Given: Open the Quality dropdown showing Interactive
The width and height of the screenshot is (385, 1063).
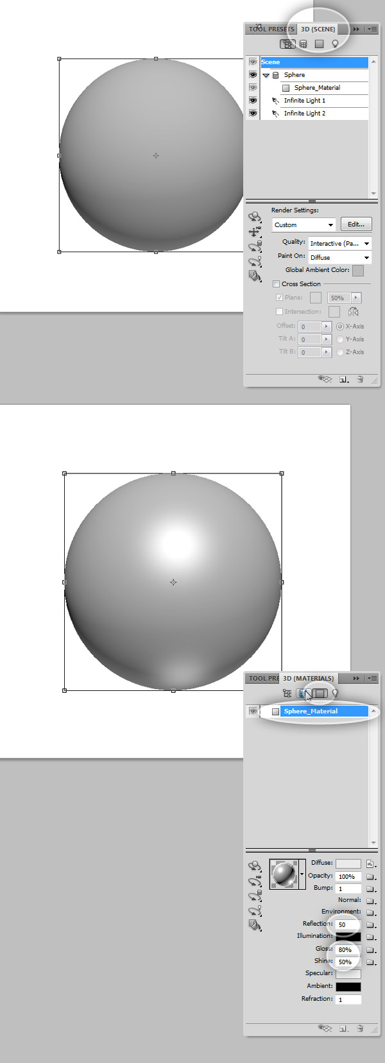Looking at the screenshot, I should 339,244.
